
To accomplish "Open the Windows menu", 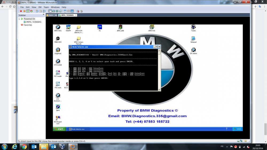I will coord(55,7).
